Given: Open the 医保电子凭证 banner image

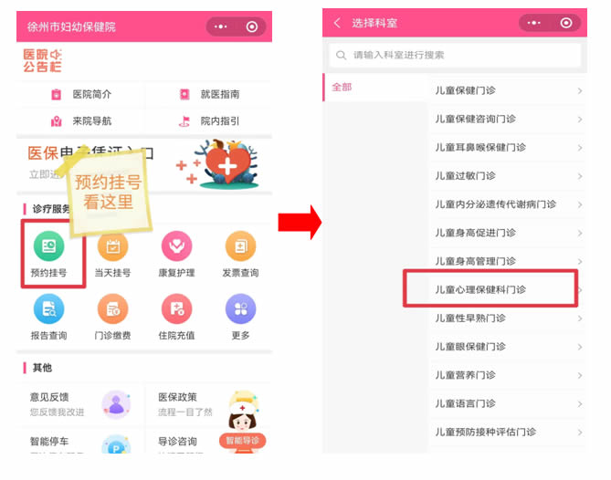Looking at the screenshot, I should click(x=144, y=165).
